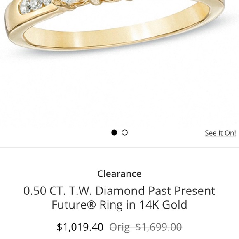Click the Past Present words in title
The image size is (239, 239).
(x=182, y=191)
